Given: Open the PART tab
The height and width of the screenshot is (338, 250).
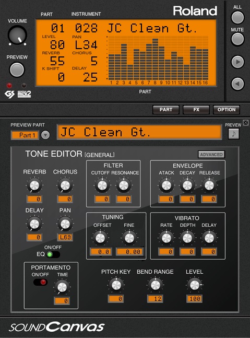Looking at the screenshot, I should pyautogui.click(x=166, y=110).
